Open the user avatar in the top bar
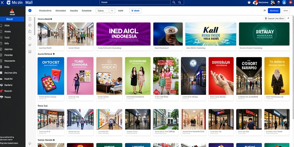The width and height of the screenshot is (294, 147). click(273, 2)
